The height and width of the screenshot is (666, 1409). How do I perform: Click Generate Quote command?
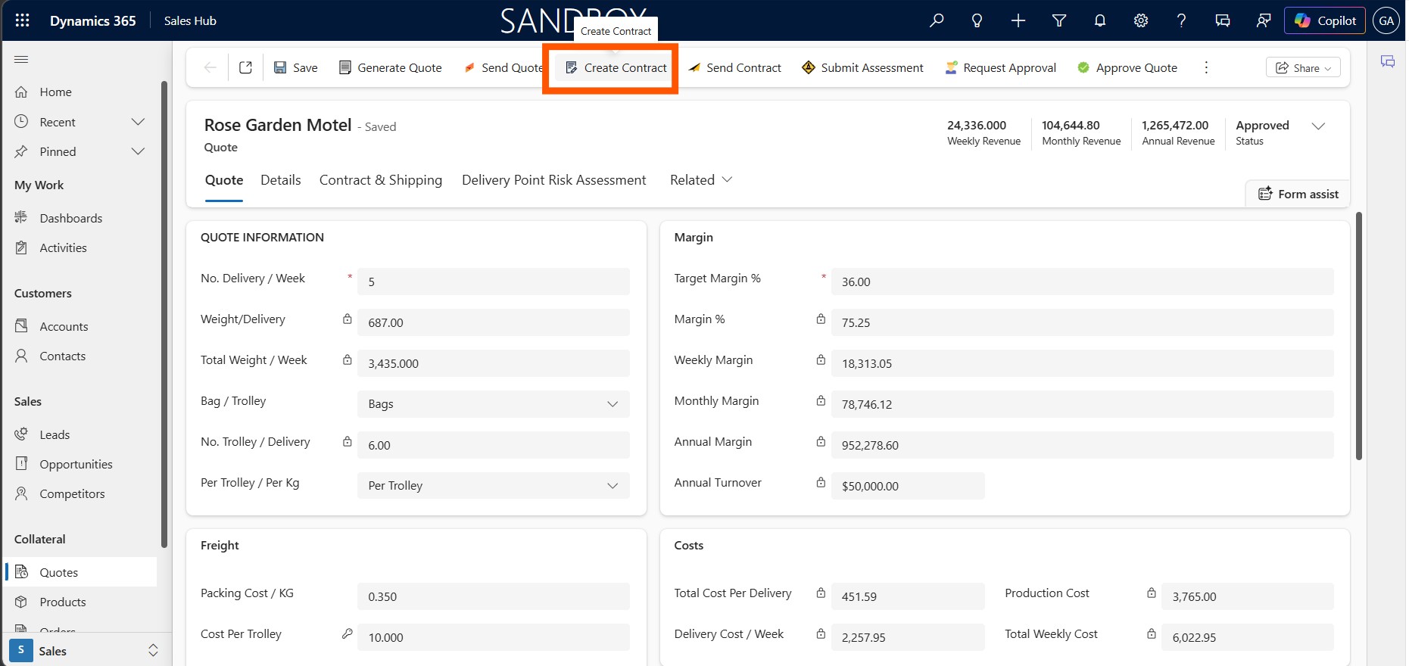coord(390,67)
